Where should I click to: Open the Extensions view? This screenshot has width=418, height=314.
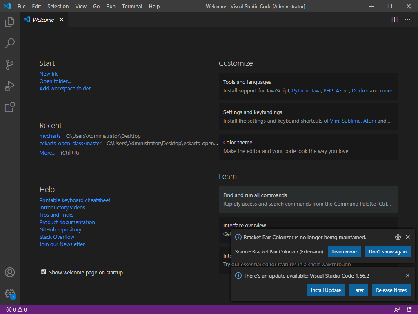[10, 108]
